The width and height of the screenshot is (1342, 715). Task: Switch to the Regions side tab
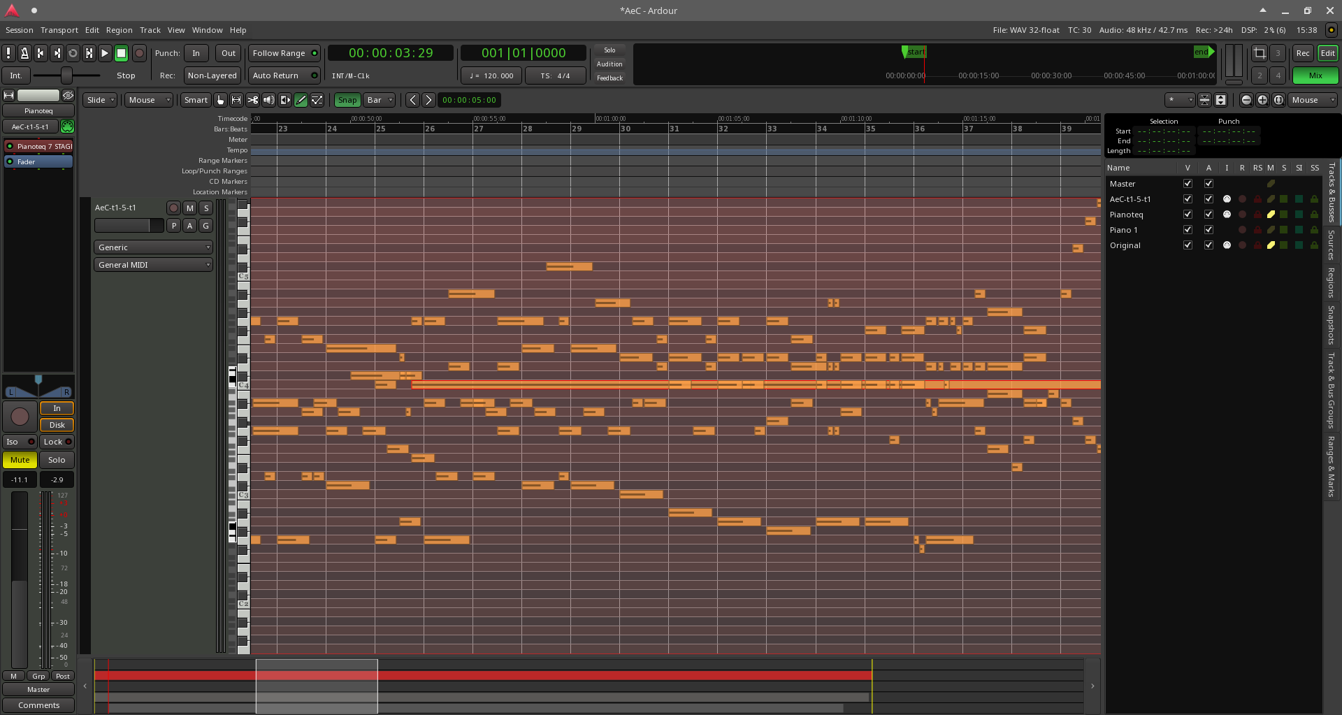[1332, 283]
